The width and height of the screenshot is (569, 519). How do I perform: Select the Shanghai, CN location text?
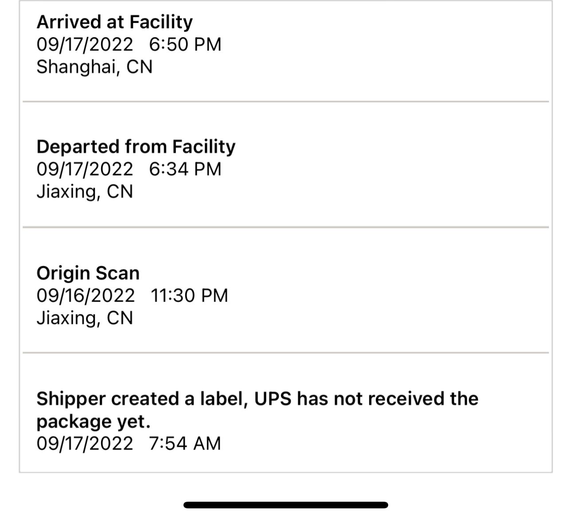pos(94,67)
